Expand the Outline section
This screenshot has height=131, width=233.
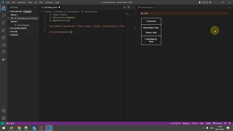pos(23,32)
